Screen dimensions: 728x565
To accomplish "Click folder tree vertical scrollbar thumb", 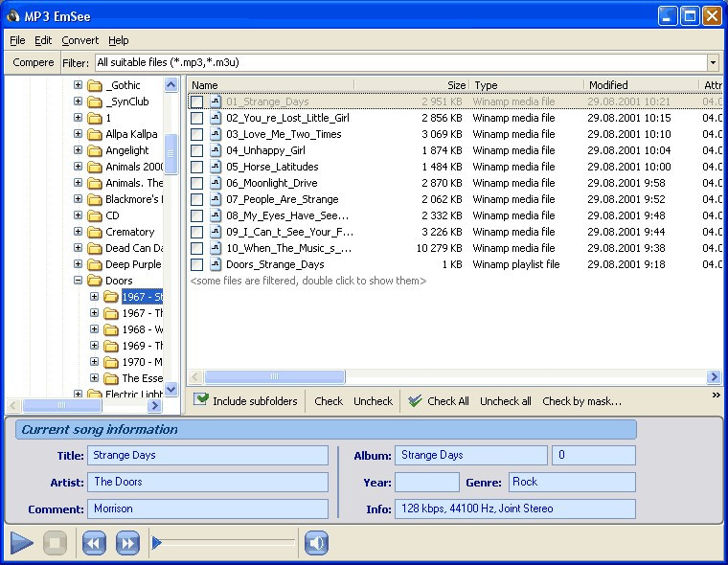I will click(171, 153).
